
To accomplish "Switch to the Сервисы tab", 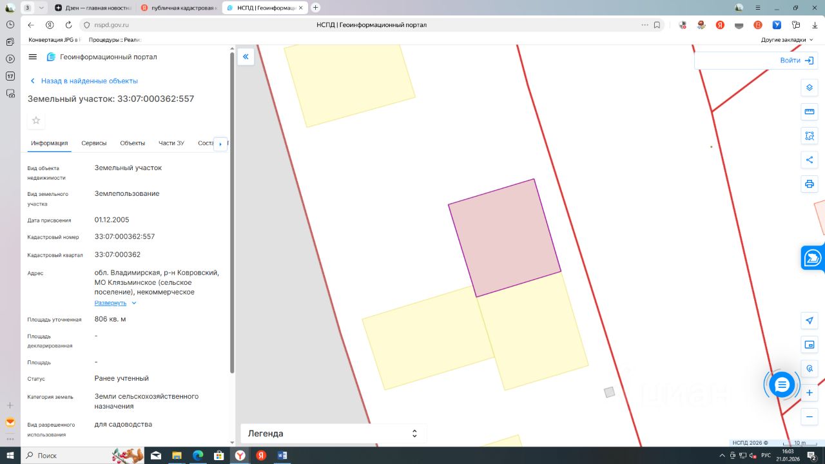I will tap(94, 143).
